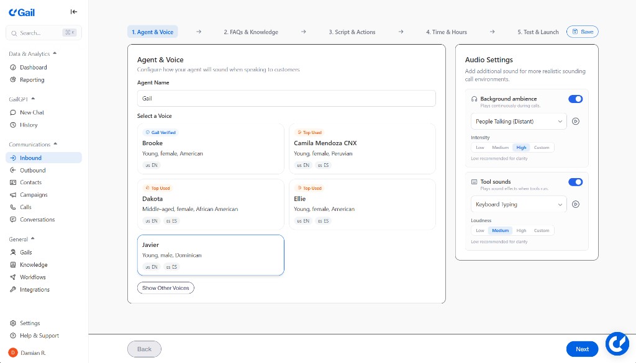Open the Dashboard icon in sidebar
Screen dimensions: 636x363
click(14, 67)
